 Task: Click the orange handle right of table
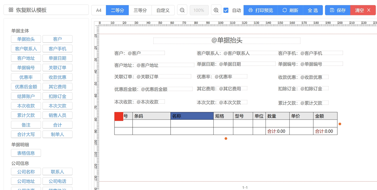[340, 124]
